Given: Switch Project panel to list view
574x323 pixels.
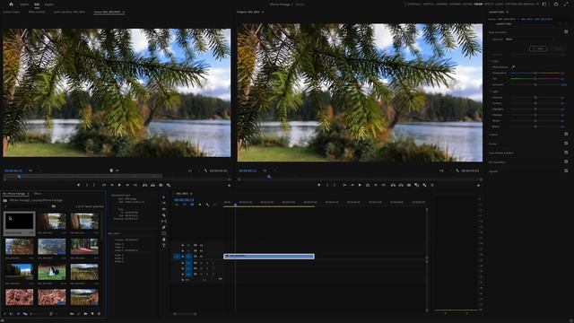Looking at the screenshot, I should pos(12,314).
